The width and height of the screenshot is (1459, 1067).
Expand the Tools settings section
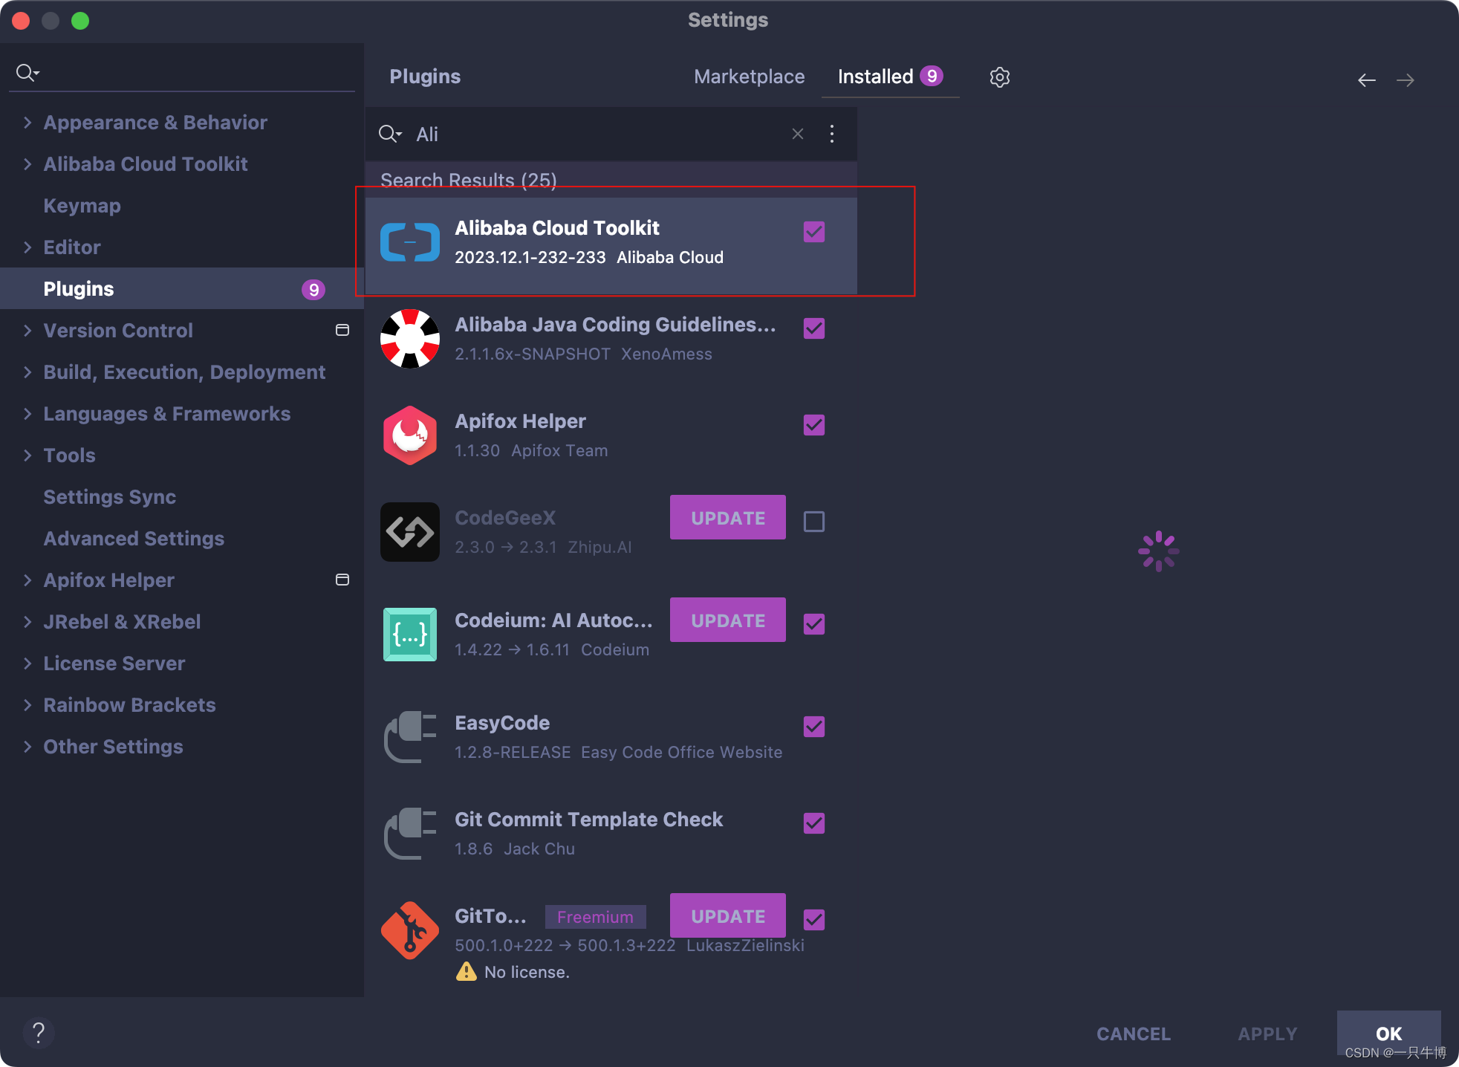click(27, 455)
